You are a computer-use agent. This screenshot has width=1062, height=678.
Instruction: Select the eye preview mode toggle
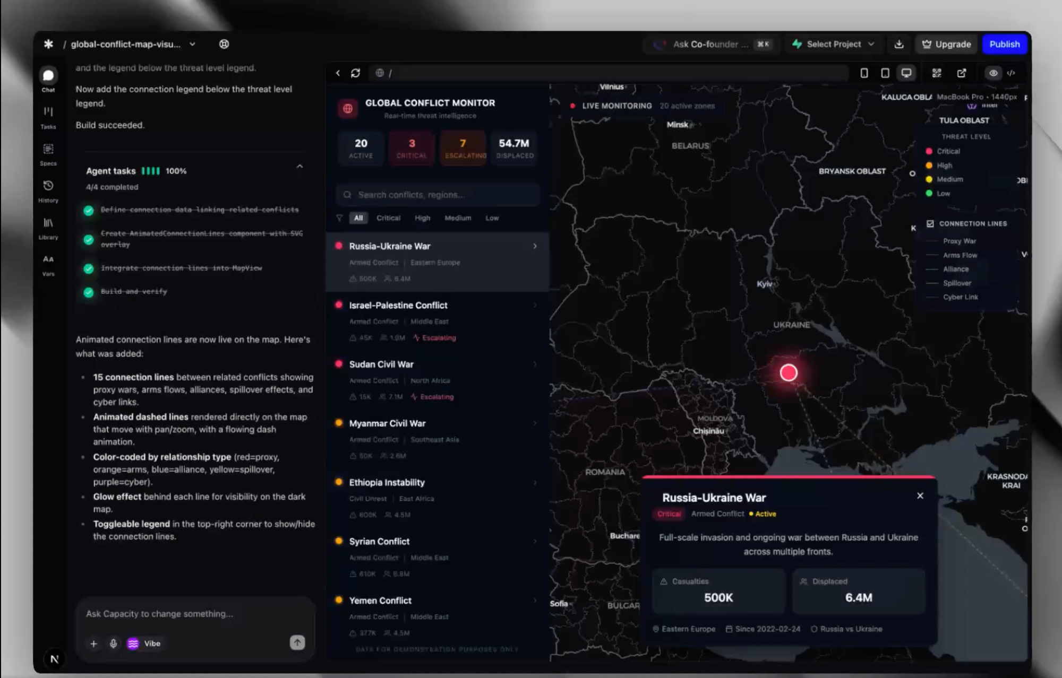994,73
